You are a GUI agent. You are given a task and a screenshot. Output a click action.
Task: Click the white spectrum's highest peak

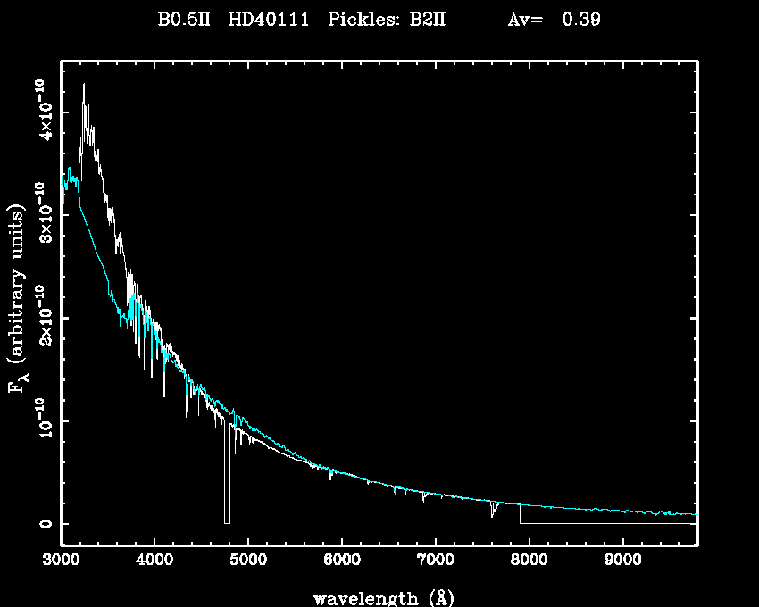pos(84,86)
